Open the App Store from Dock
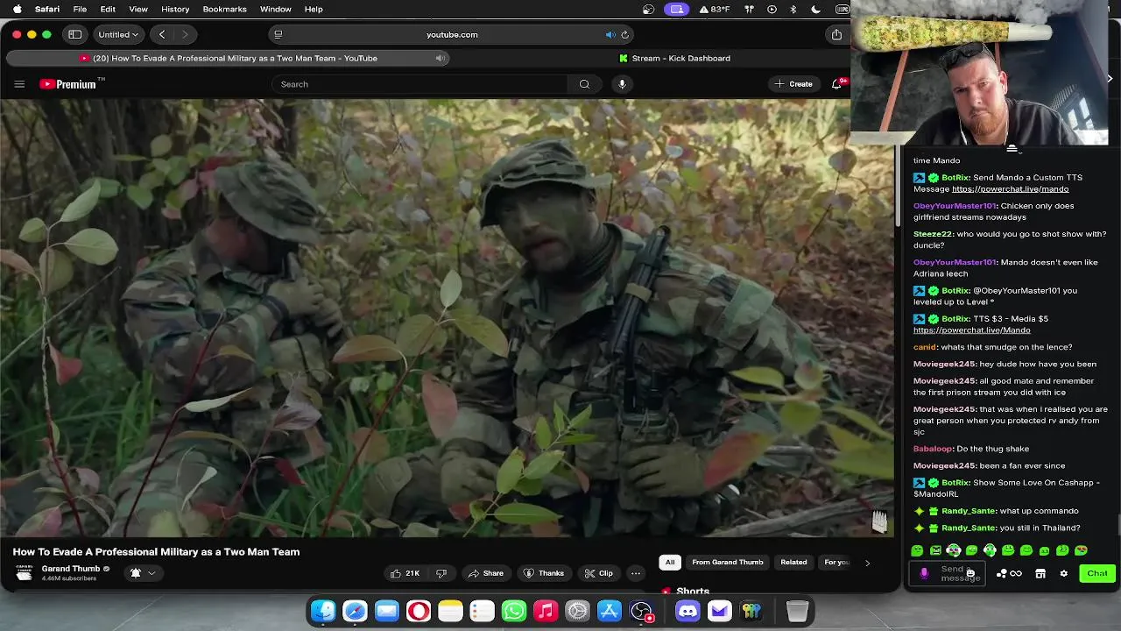The width and height of the screenshot is (1121, 631). coord(610,611)
